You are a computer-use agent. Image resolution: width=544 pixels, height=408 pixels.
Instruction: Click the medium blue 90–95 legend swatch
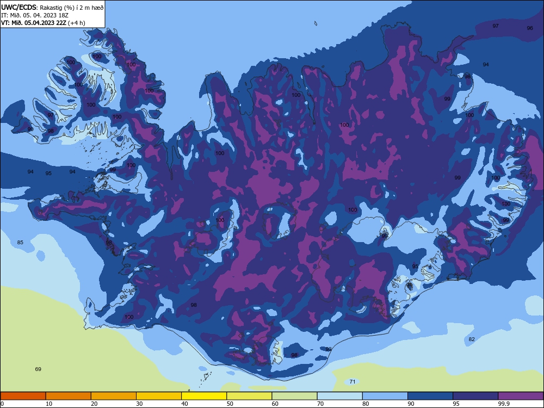click(x=430, y=396)
